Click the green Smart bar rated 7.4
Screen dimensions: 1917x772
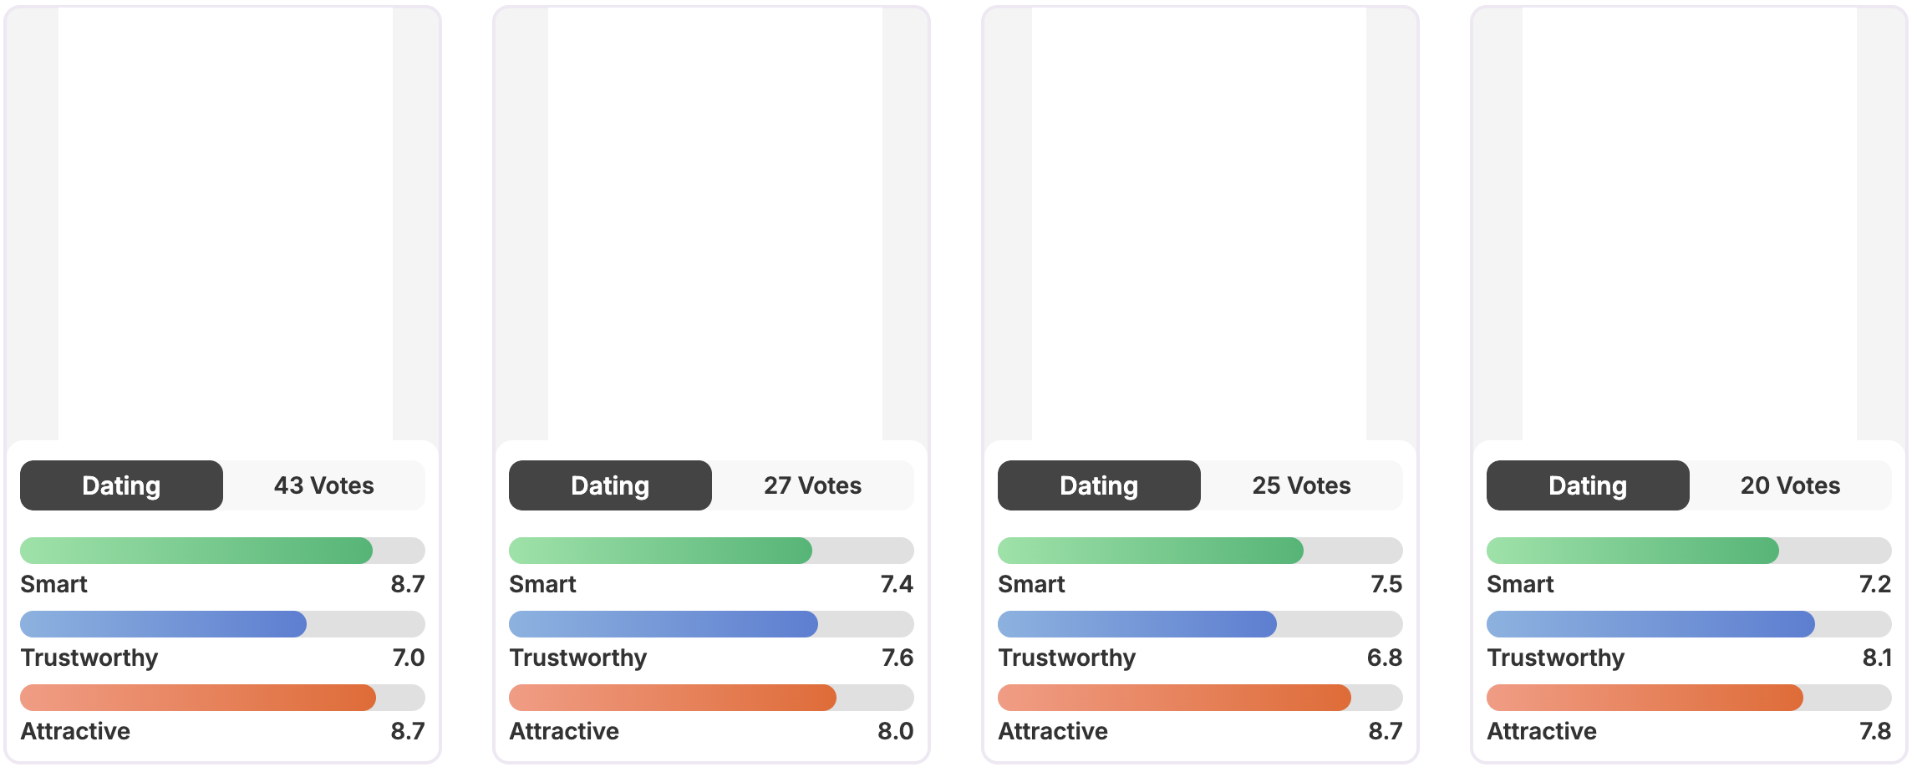660,551
